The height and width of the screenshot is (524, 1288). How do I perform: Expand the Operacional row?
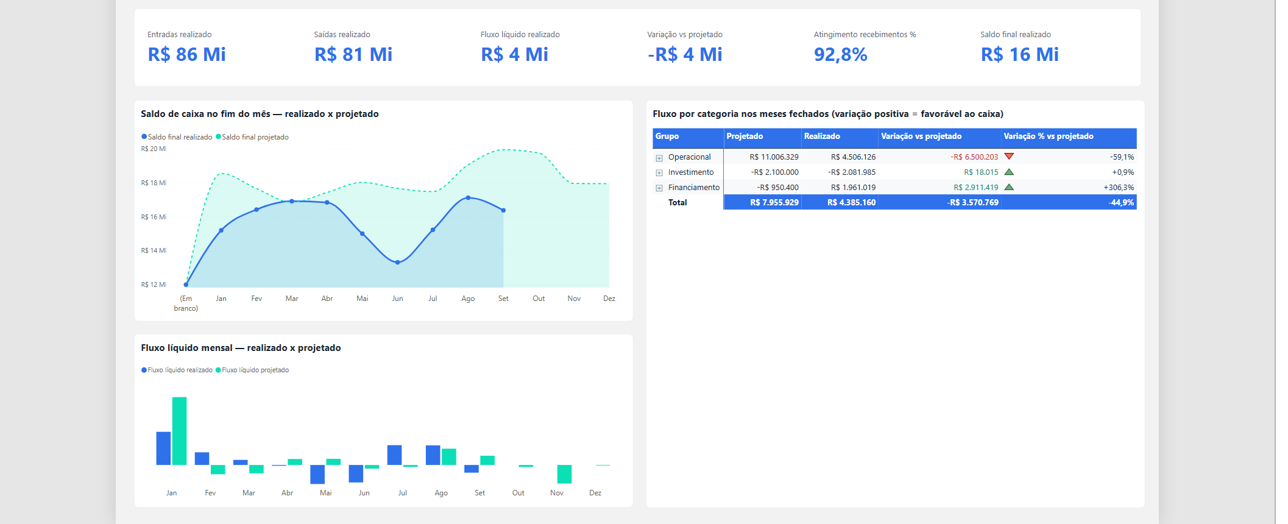659,158
